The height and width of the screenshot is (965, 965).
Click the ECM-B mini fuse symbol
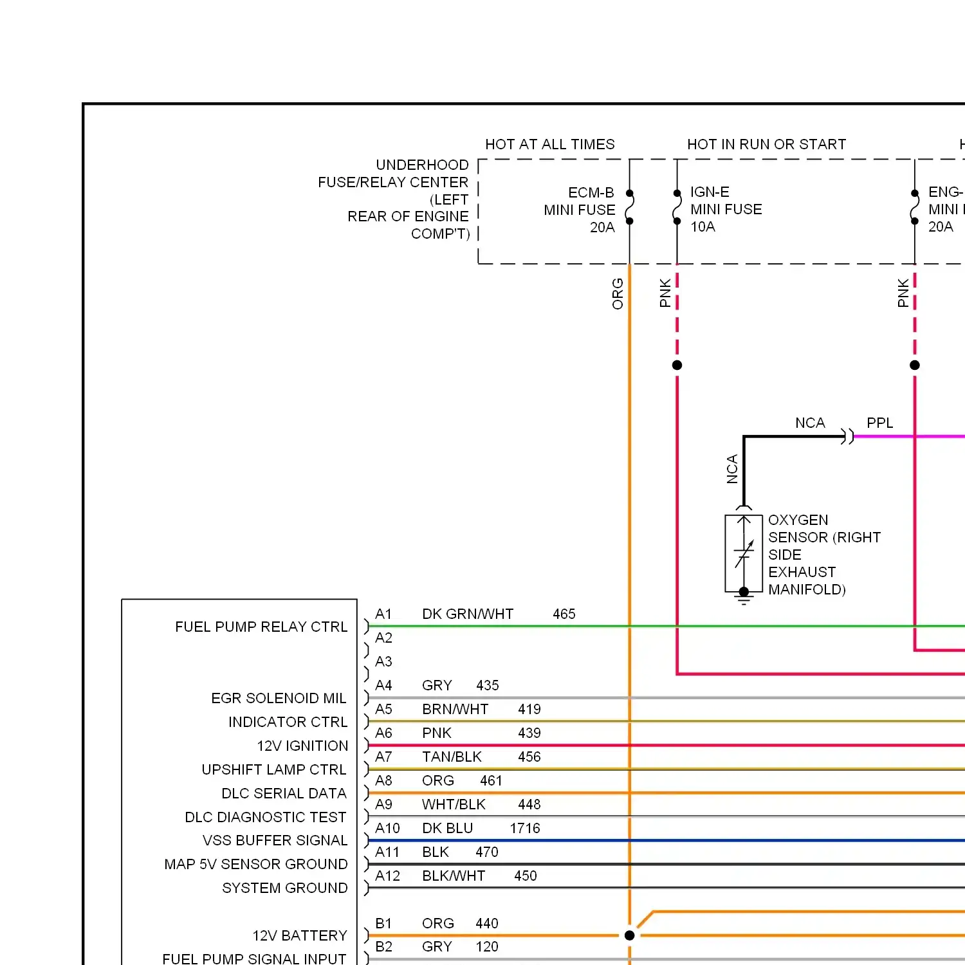(629, 207)
